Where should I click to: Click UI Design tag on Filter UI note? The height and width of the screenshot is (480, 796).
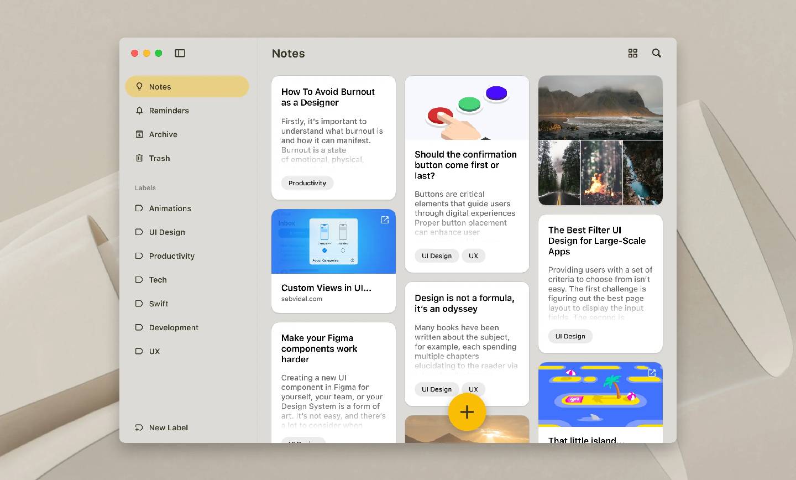[x=570, y=336]
